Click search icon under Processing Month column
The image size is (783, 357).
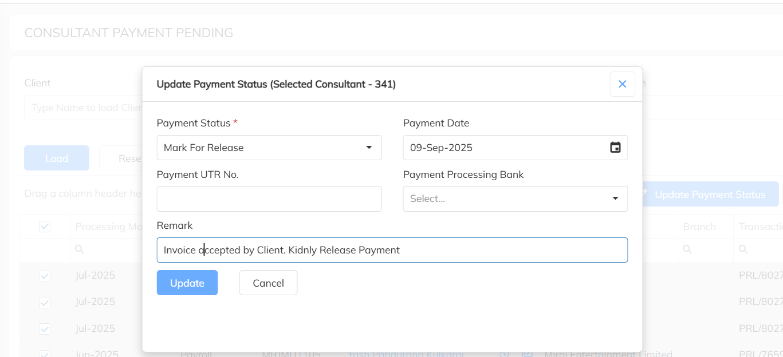[79, 249]
